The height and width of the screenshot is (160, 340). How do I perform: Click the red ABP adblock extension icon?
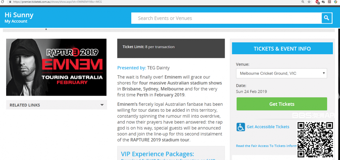click(x=318, y=2)
